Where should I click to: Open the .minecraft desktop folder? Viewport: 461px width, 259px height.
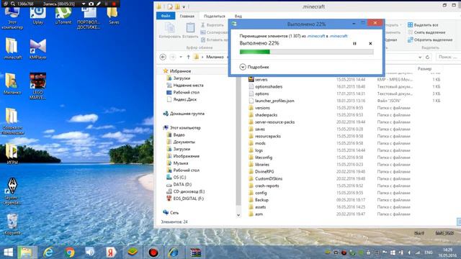click(x=12, y=49)
